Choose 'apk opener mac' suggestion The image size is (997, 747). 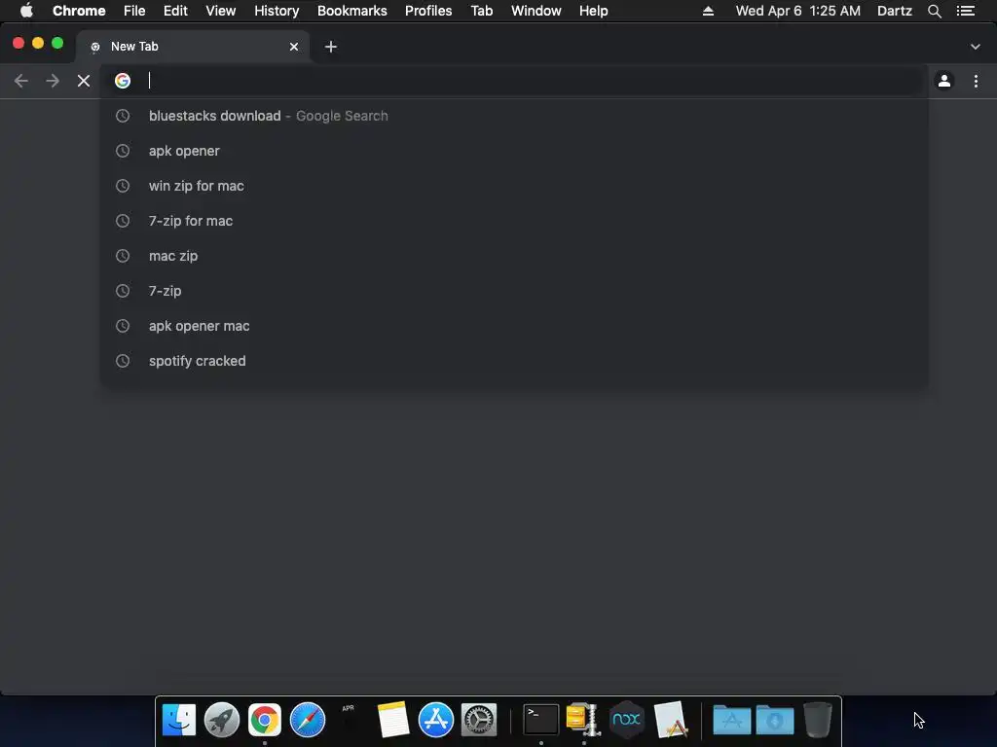coord(514,325)
